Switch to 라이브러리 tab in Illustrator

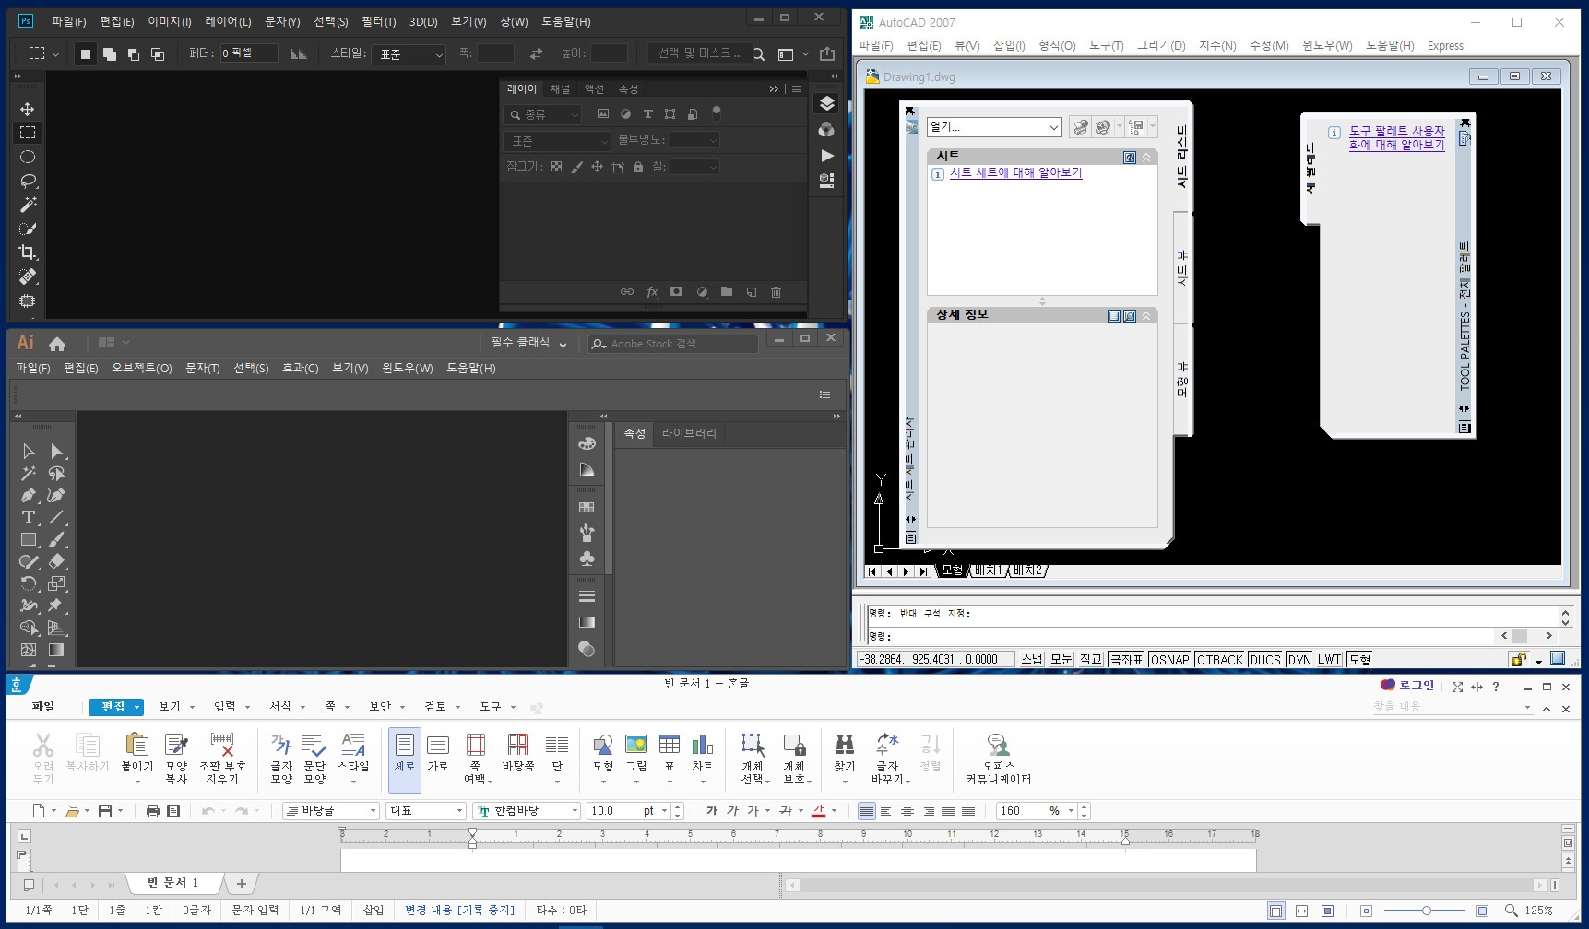click(x=689, y=433)
